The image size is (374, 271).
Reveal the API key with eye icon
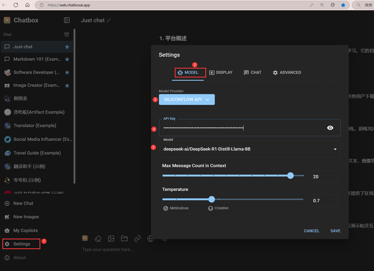(330, 128)
